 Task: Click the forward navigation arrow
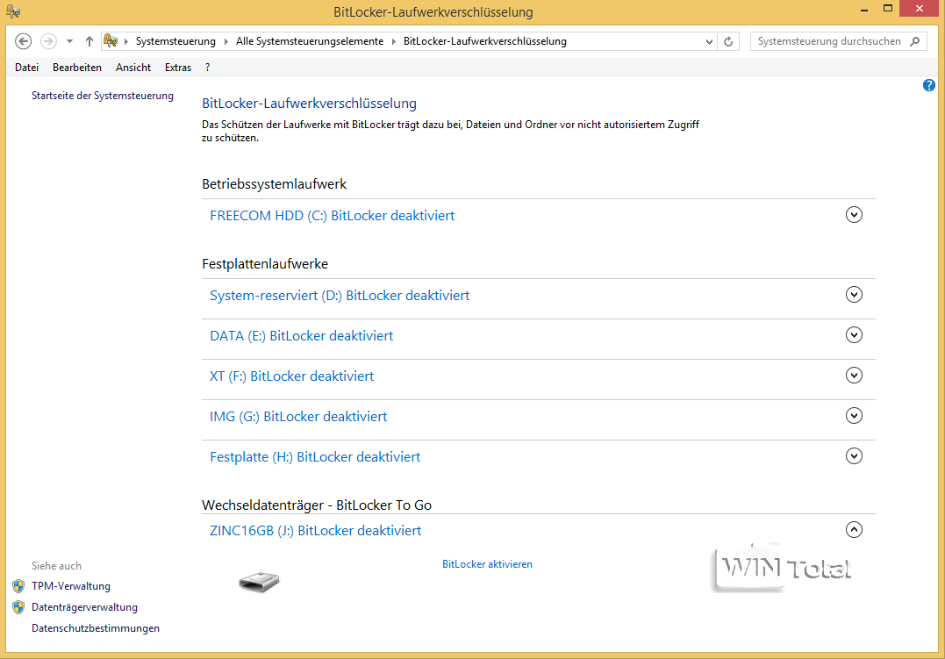point(48,41)
